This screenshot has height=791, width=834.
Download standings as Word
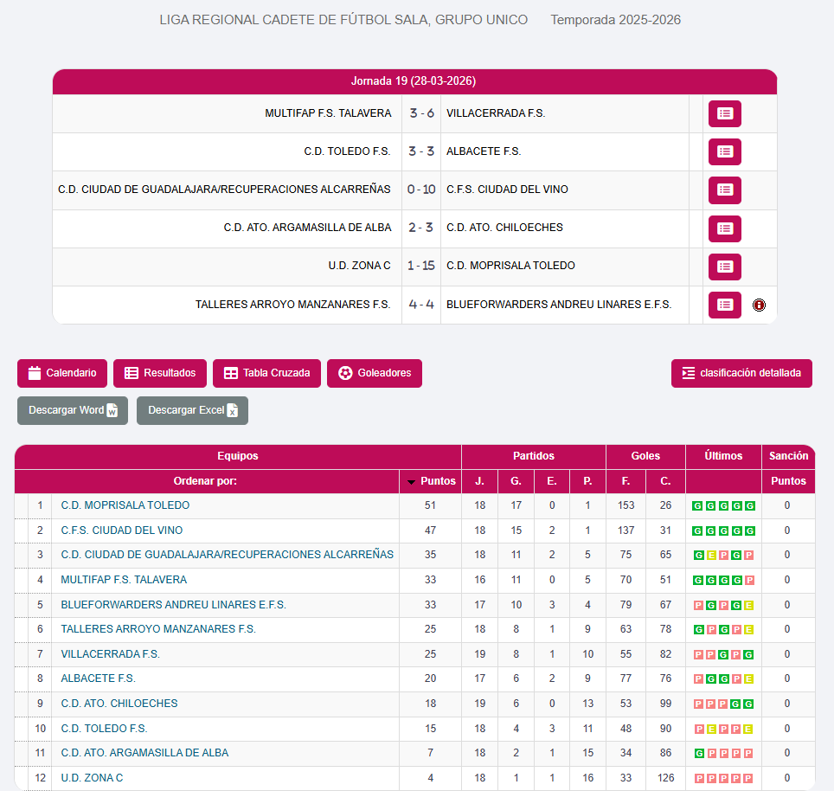pyautogui.click(x=73, y=411)
